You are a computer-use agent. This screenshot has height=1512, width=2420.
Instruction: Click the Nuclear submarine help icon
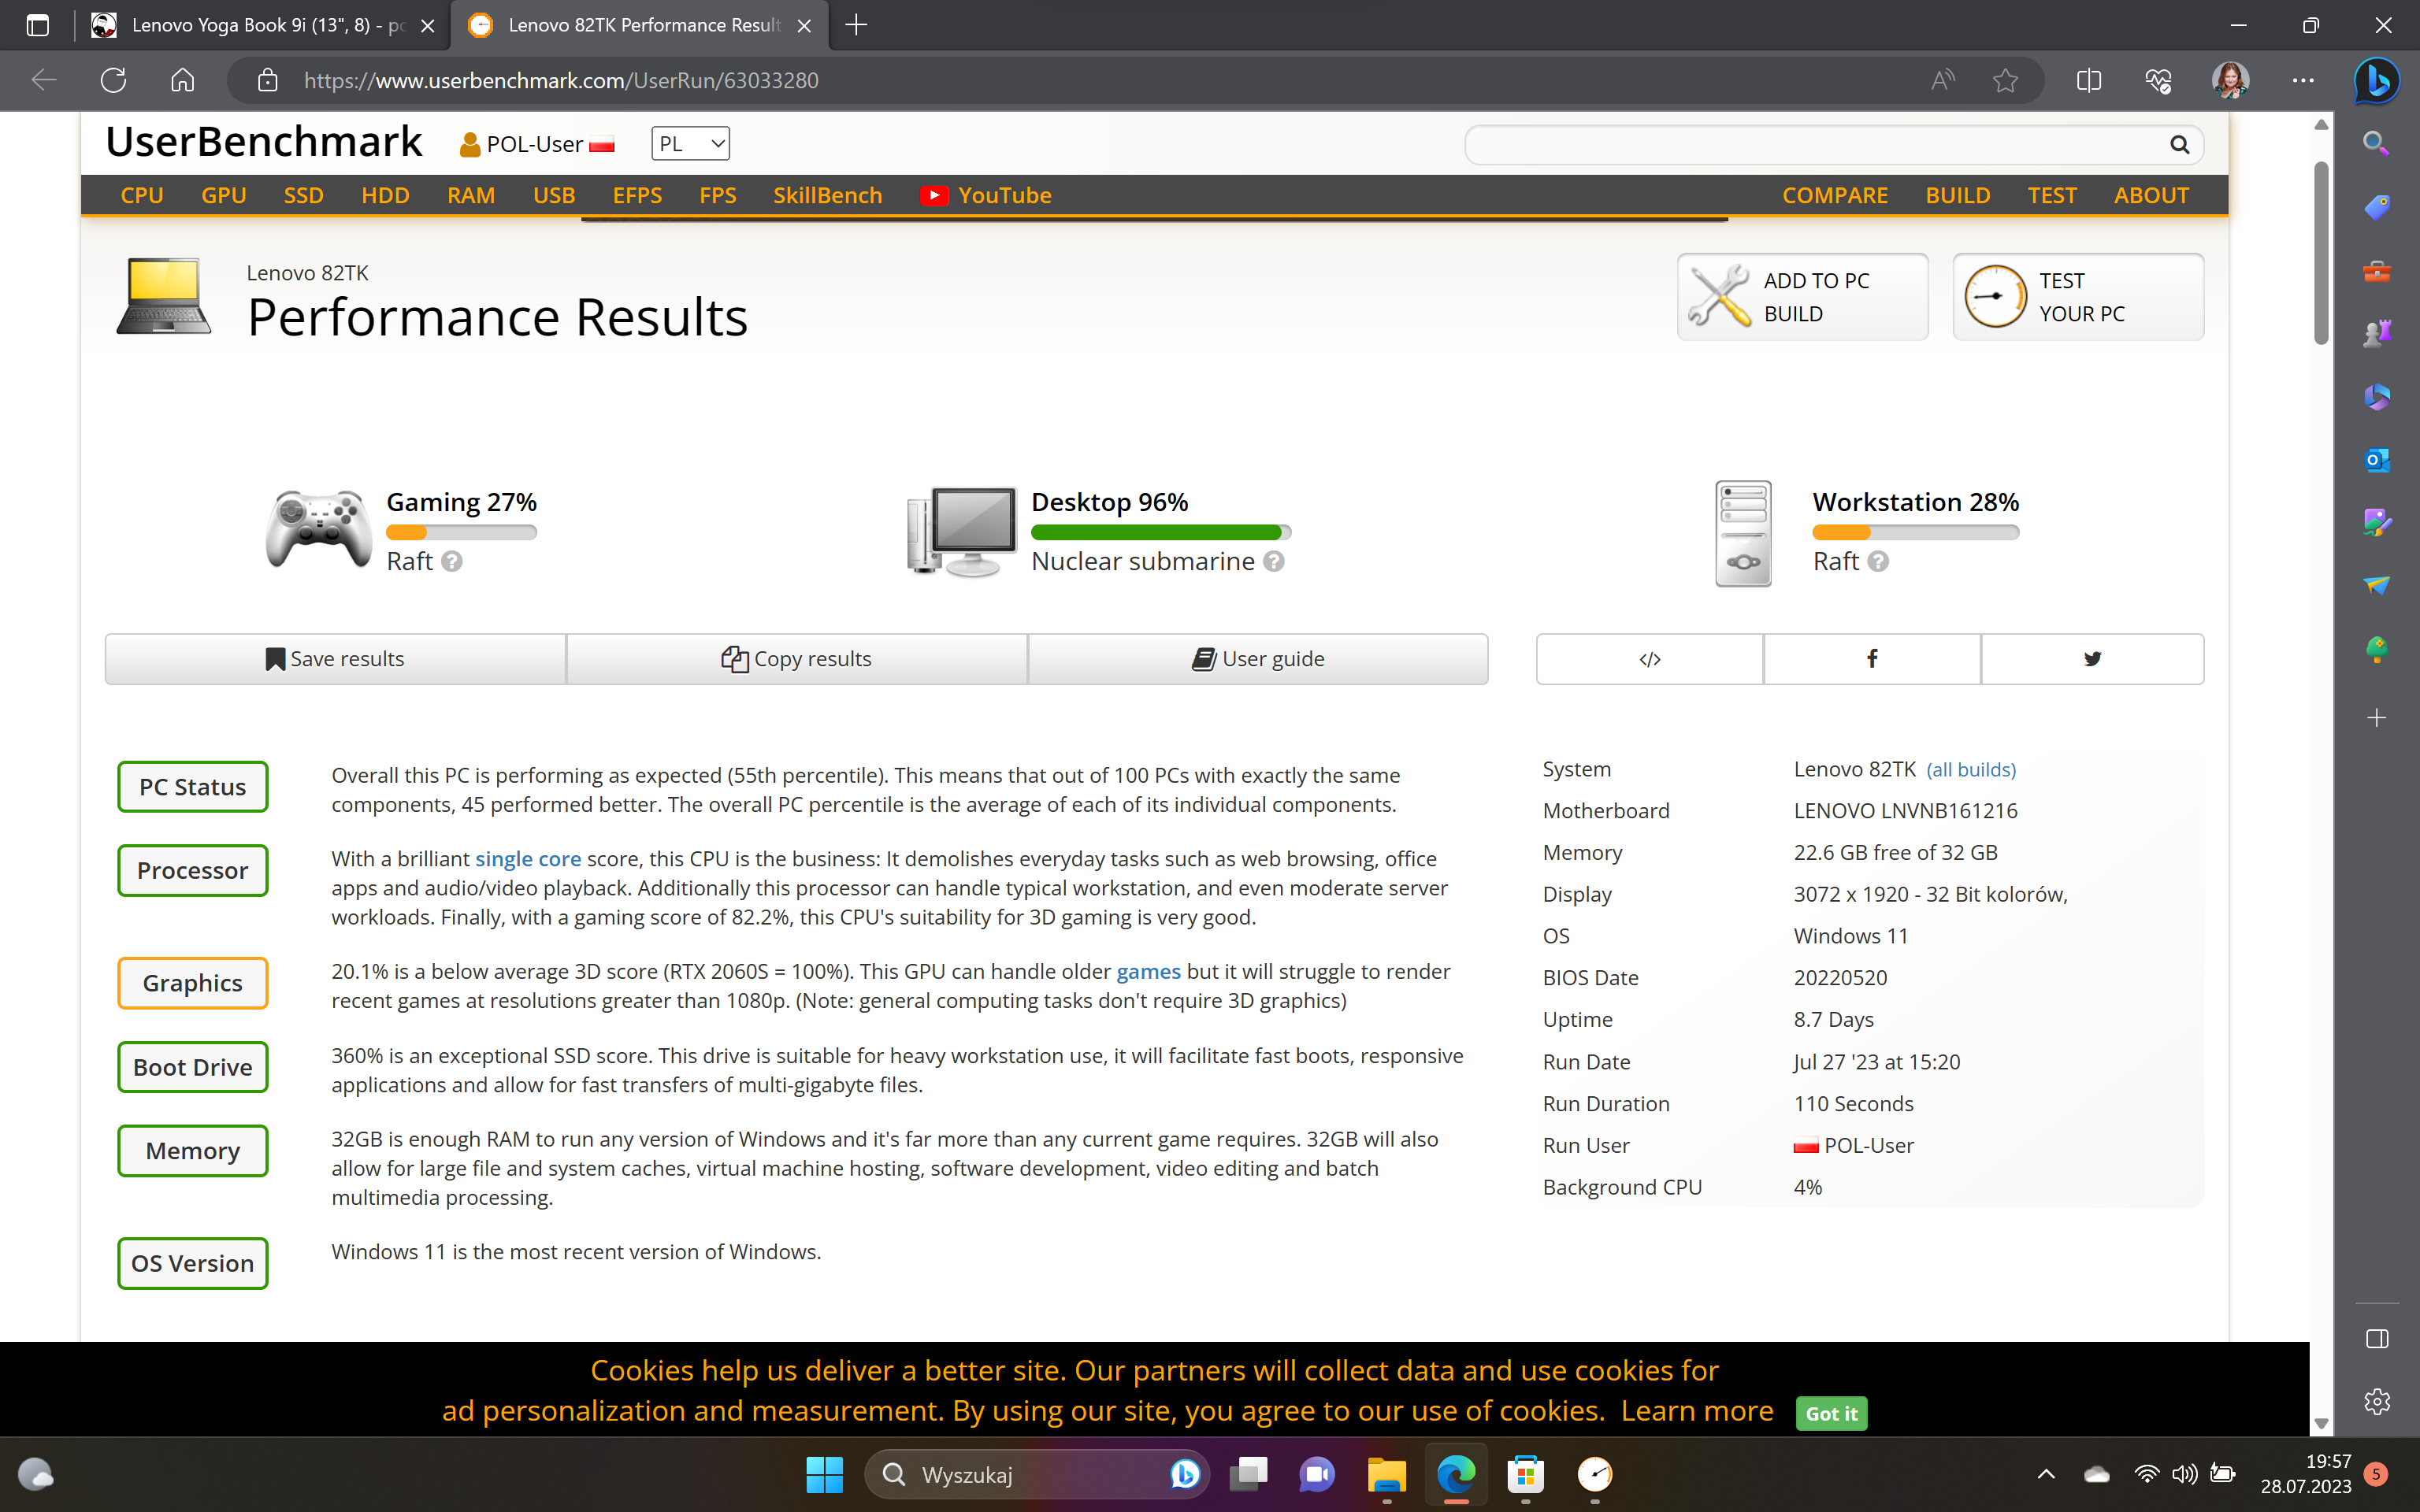[1273, 562]
